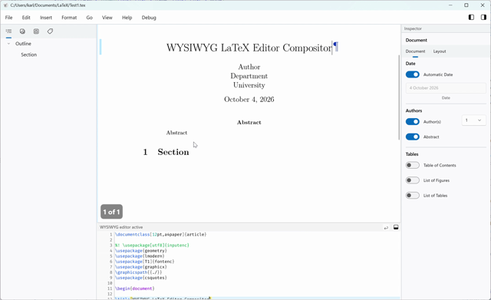
Task: Click the Department line in document
Action: click(249, 76)
